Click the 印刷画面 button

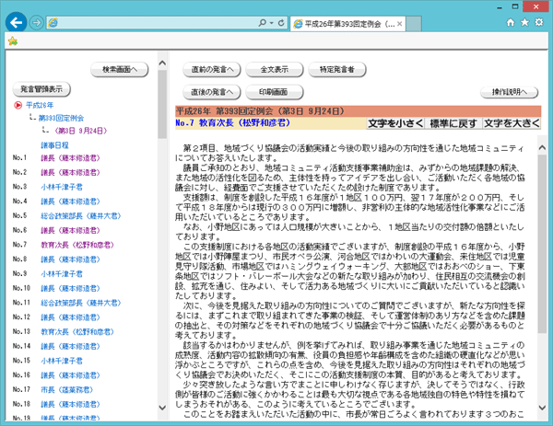pos(275,92)
